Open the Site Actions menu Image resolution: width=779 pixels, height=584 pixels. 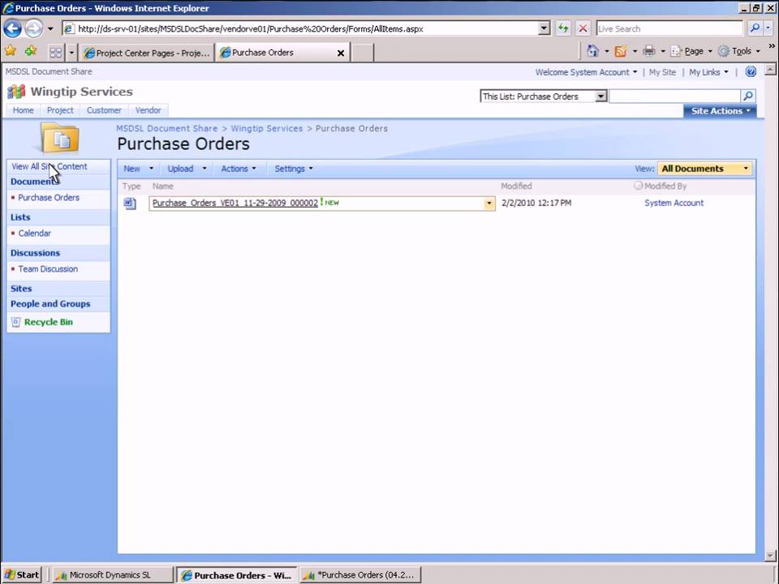coord(720,111)
